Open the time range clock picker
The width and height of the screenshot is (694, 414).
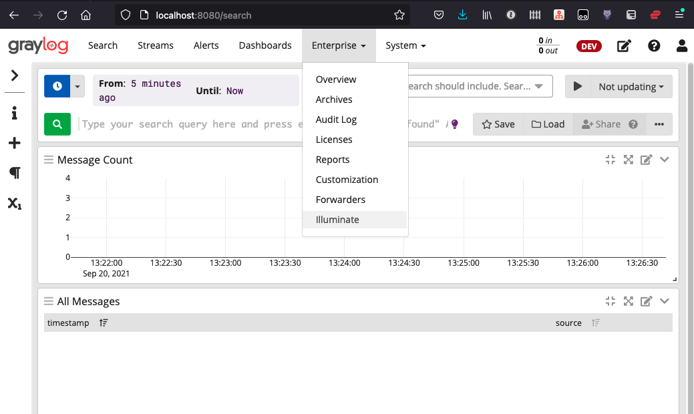(x=57, y=86)
